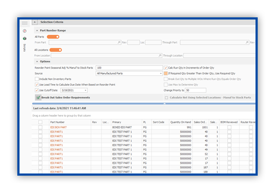Viewport: 275px width, 193px height.
Task: Click the Last refresh date text
Action: click(x=59, y=108)
